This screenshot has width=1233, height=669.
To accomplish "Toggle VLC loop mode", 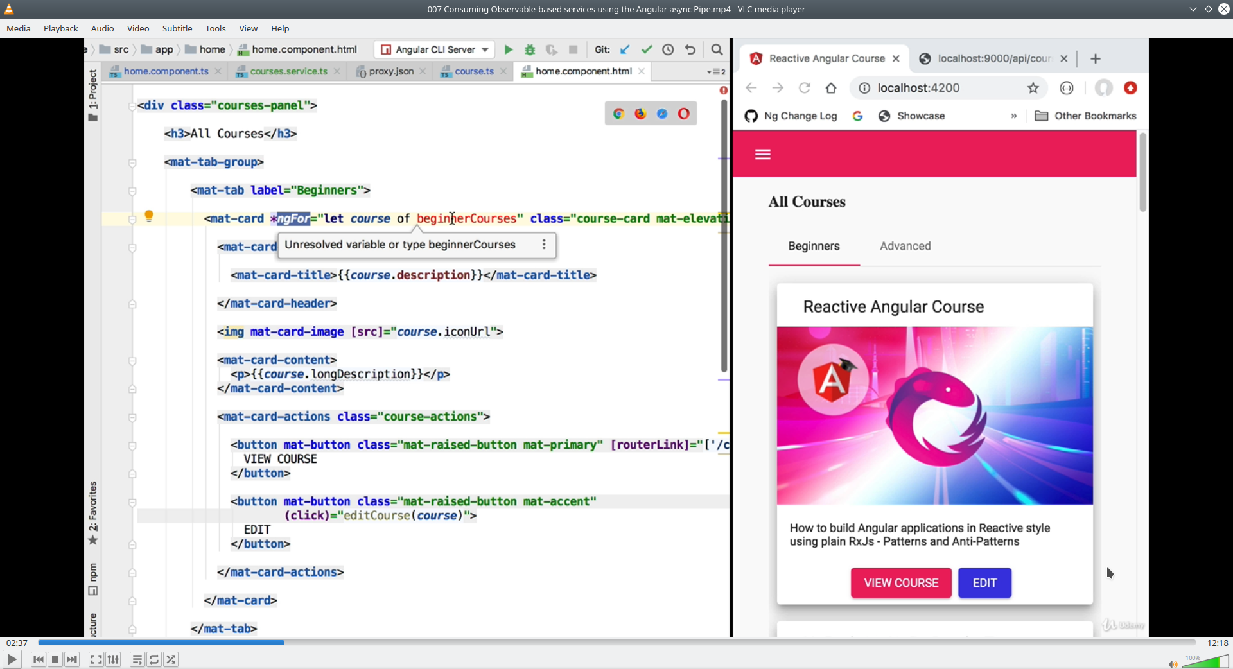I will pos(154,659).
